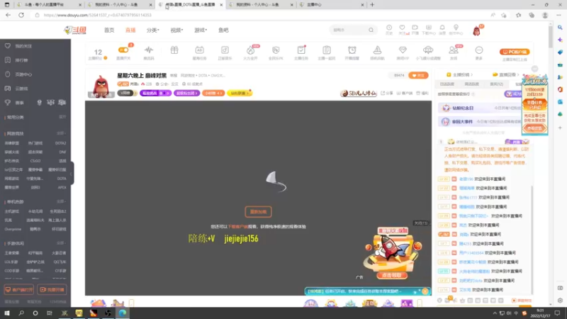Expand the 常用分类 section in sidebar

[62, 117]
